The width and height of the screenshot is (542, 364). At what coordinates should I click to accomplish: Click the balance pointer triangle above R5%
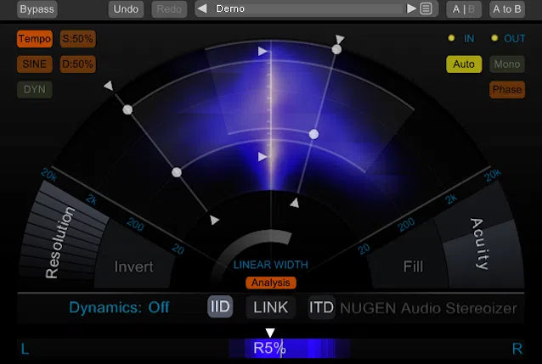point(270,333)
